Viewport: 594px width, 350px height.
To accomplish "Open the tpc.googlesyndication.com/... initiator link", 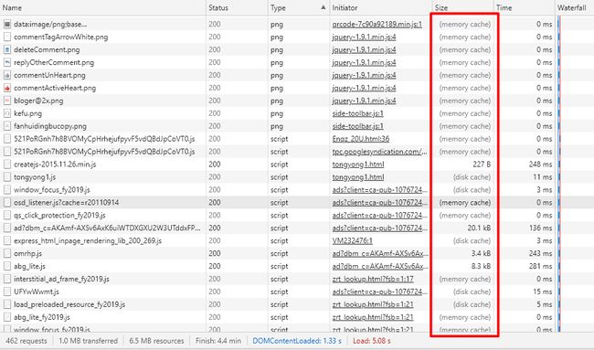I will [379, 152].
